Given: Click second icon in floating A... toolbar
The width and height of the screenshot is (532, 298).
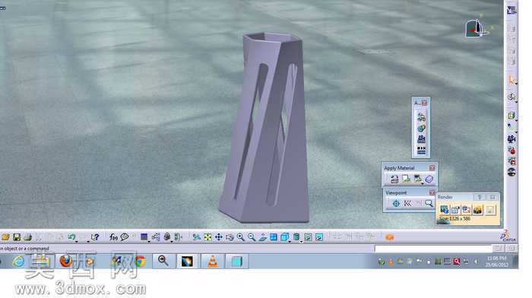Looking at the screenshot, I should click(421, 128).
